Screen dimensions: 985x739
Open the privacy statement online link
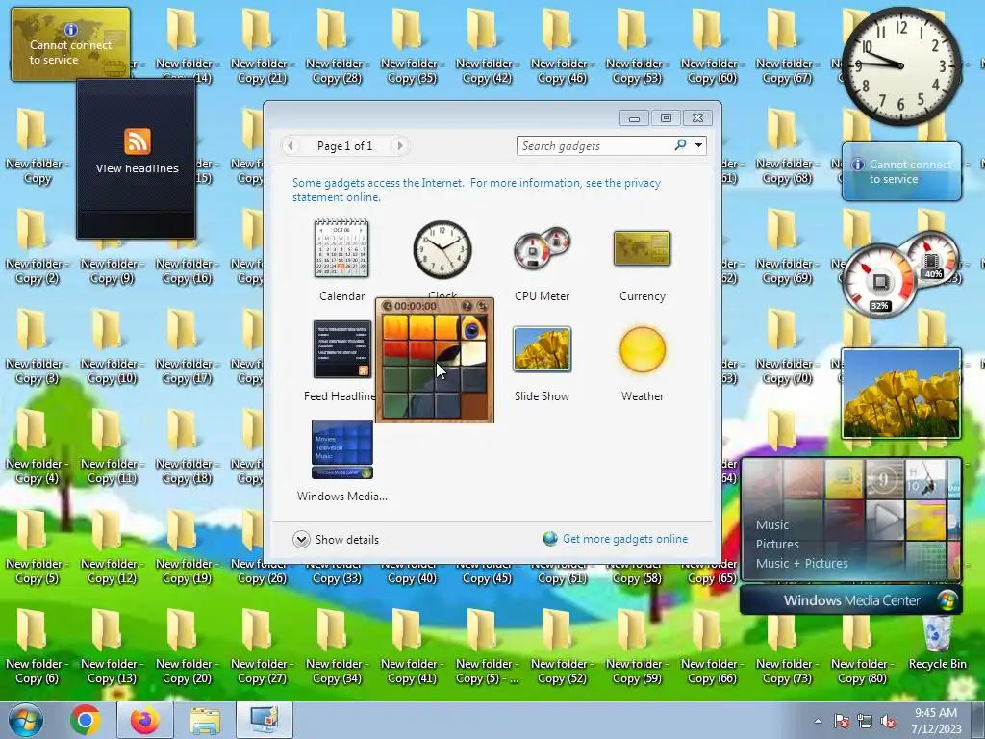pyautogui.click(x=476, y=190)
